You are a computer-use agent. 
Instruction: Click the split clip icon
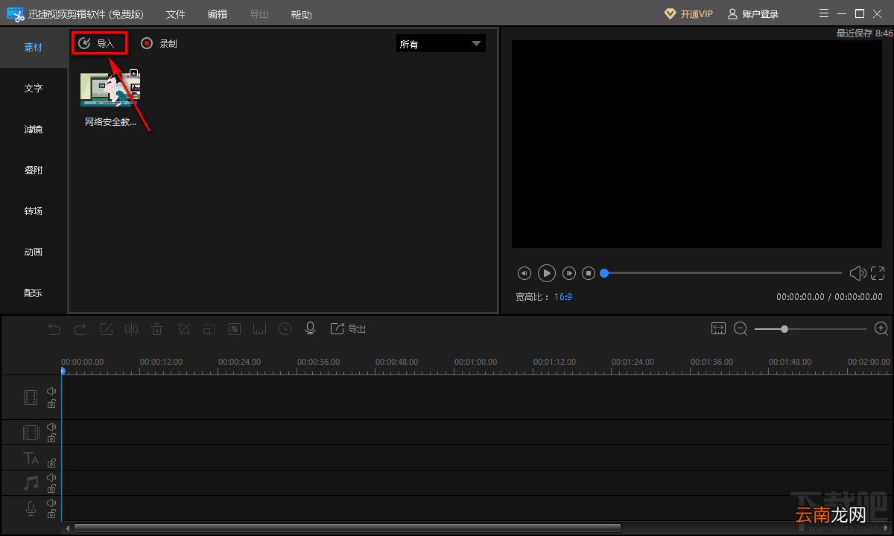click(x=132, y=328)
